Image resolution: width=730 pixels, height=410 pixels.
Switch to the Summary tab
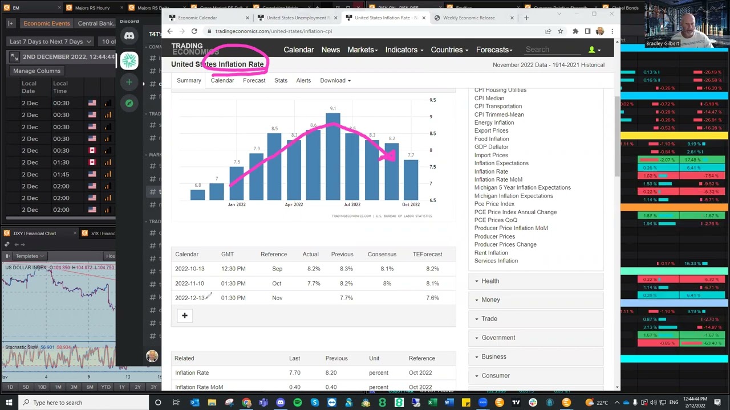[x=189, y=81]
